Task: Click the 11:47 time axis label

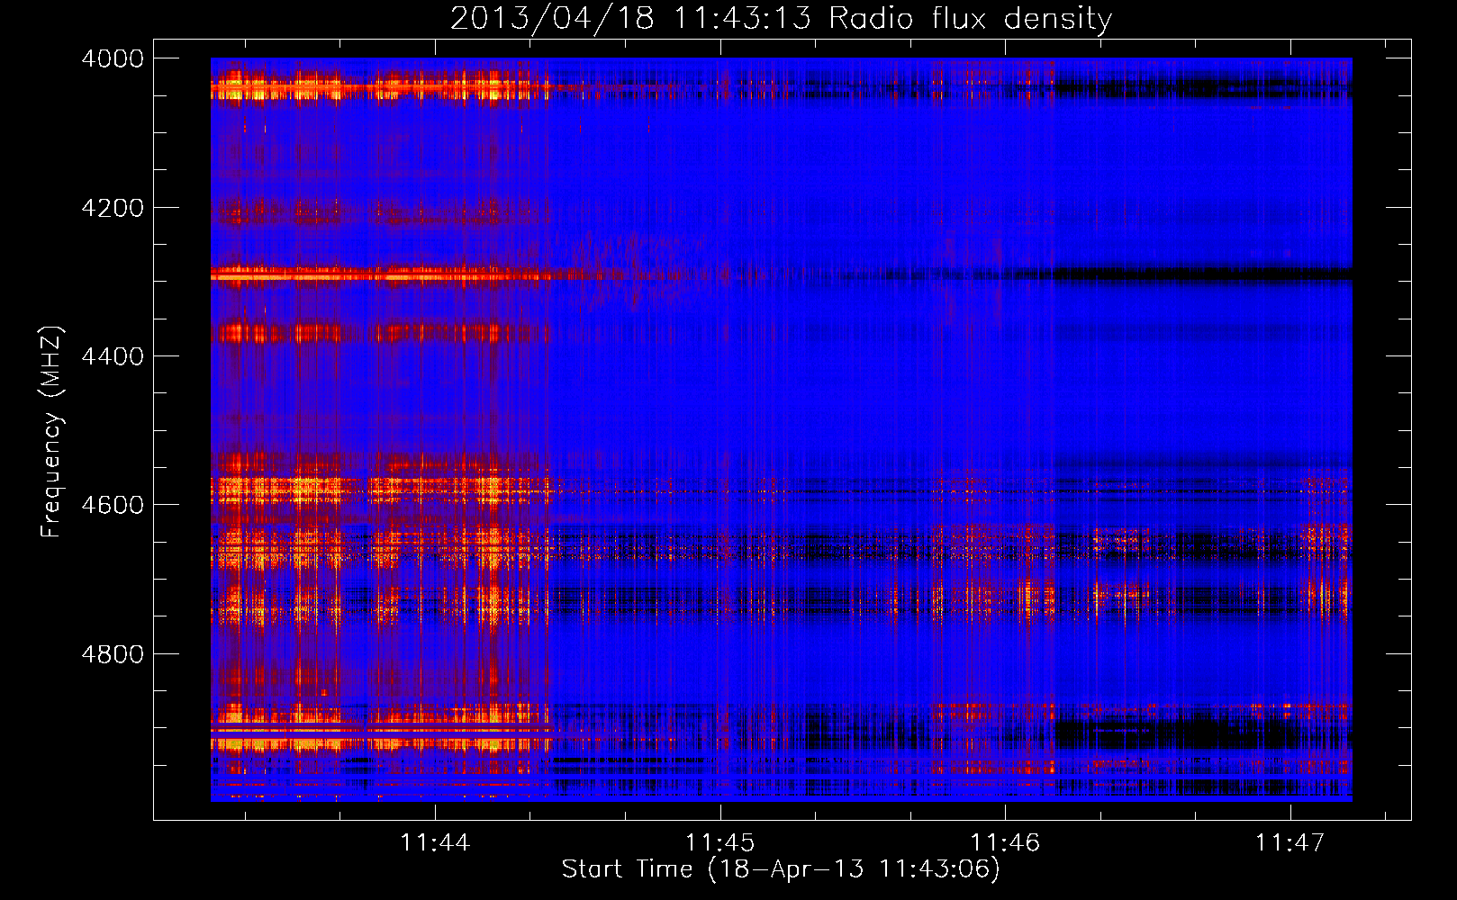Action: click(x=1290, y=842)
